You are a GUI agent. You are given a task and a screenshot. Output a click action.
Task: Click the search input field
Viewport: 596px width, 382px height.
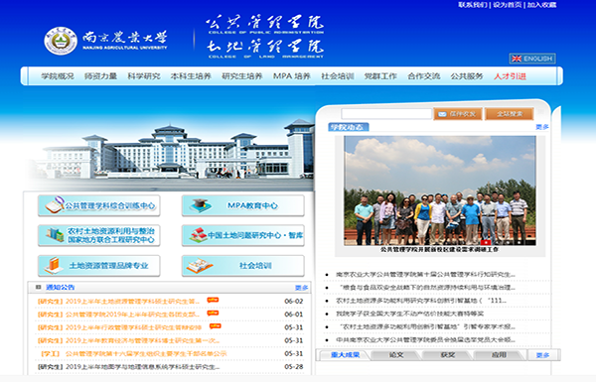(386, 114)
